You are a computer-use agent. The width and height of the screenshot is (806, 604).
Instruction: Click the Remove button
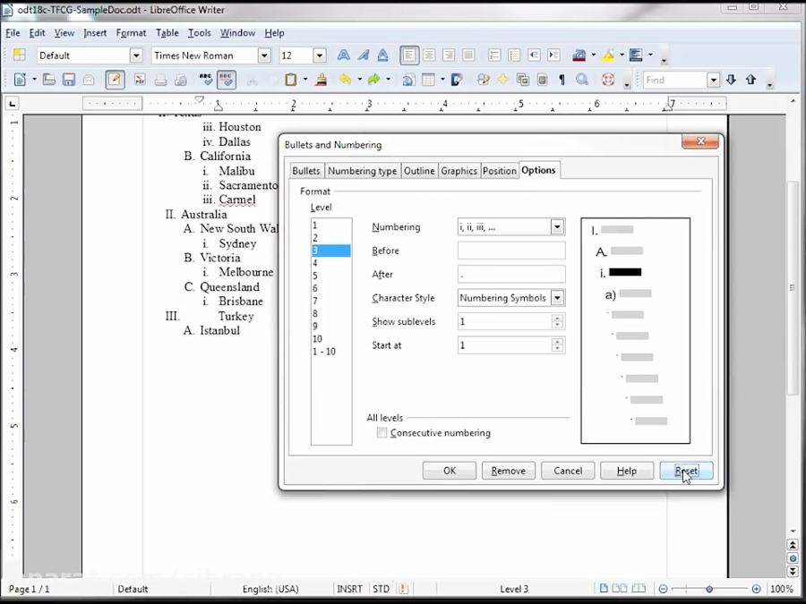tap(508, 470)
